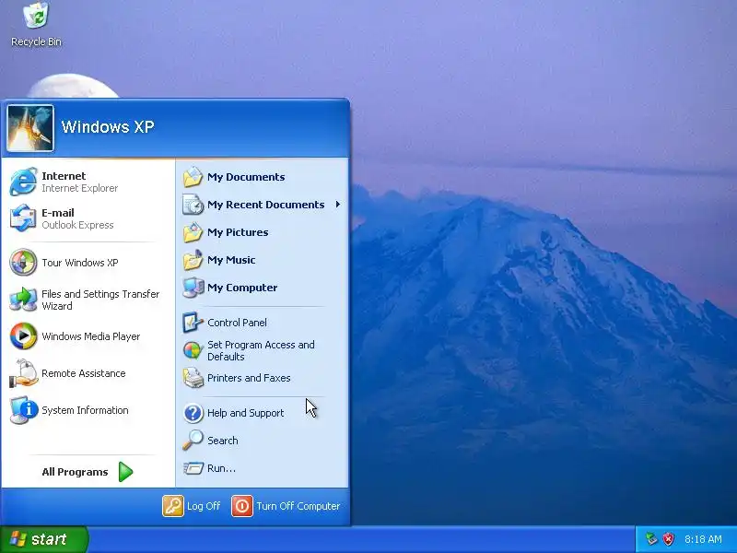Click the Outlook Express e-mail icon
737x553 pixels.
(23, 218)
